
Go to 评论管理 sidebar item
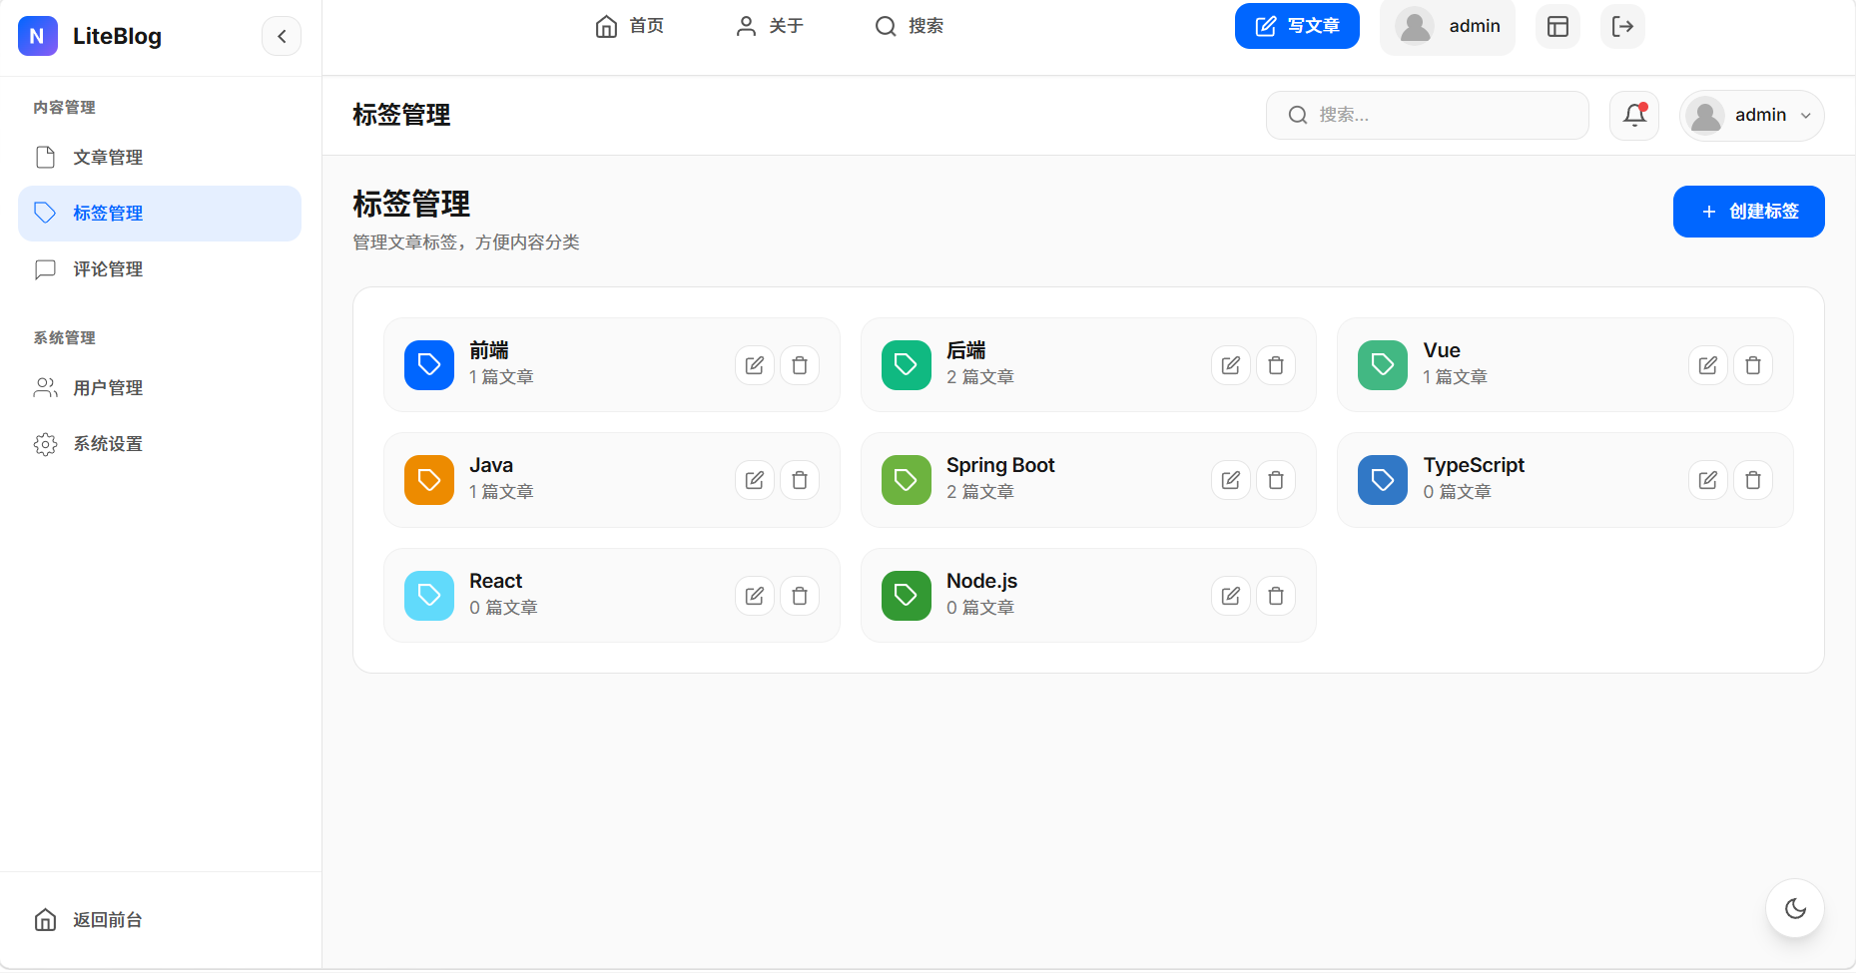tap(108, 269)
